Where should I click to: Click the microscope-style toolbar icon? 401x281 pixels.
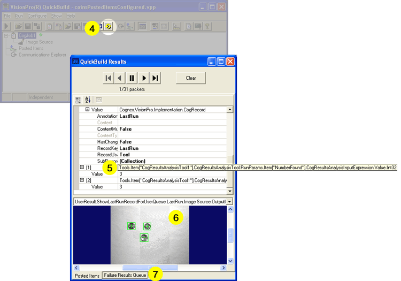[176, 26]
